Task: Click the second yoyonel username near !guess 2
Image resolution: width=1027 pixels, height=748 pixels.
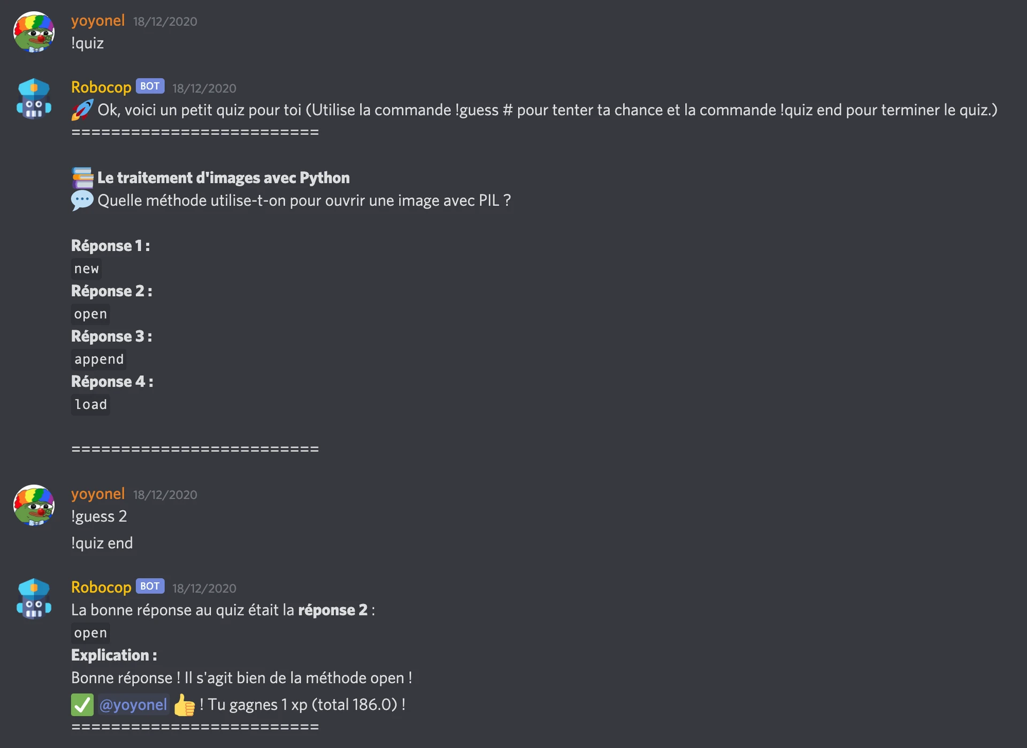Action: 97,494
